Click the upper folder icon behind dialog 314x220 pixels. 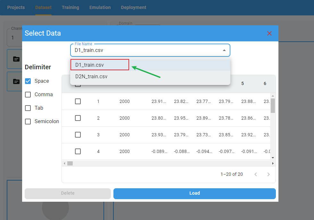tap(16, 59)
